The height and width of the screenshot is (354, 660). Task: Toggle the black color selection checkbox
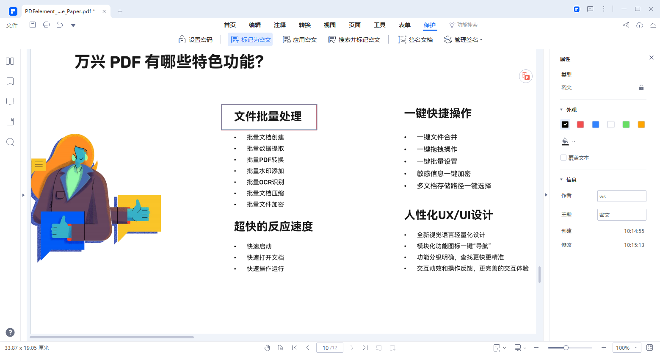[565, 124]
